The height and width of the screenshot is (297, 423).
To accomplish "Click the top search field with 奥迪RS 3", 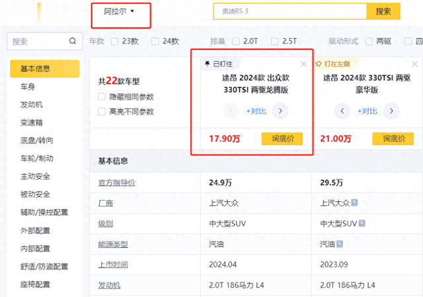I will (290, 11).
